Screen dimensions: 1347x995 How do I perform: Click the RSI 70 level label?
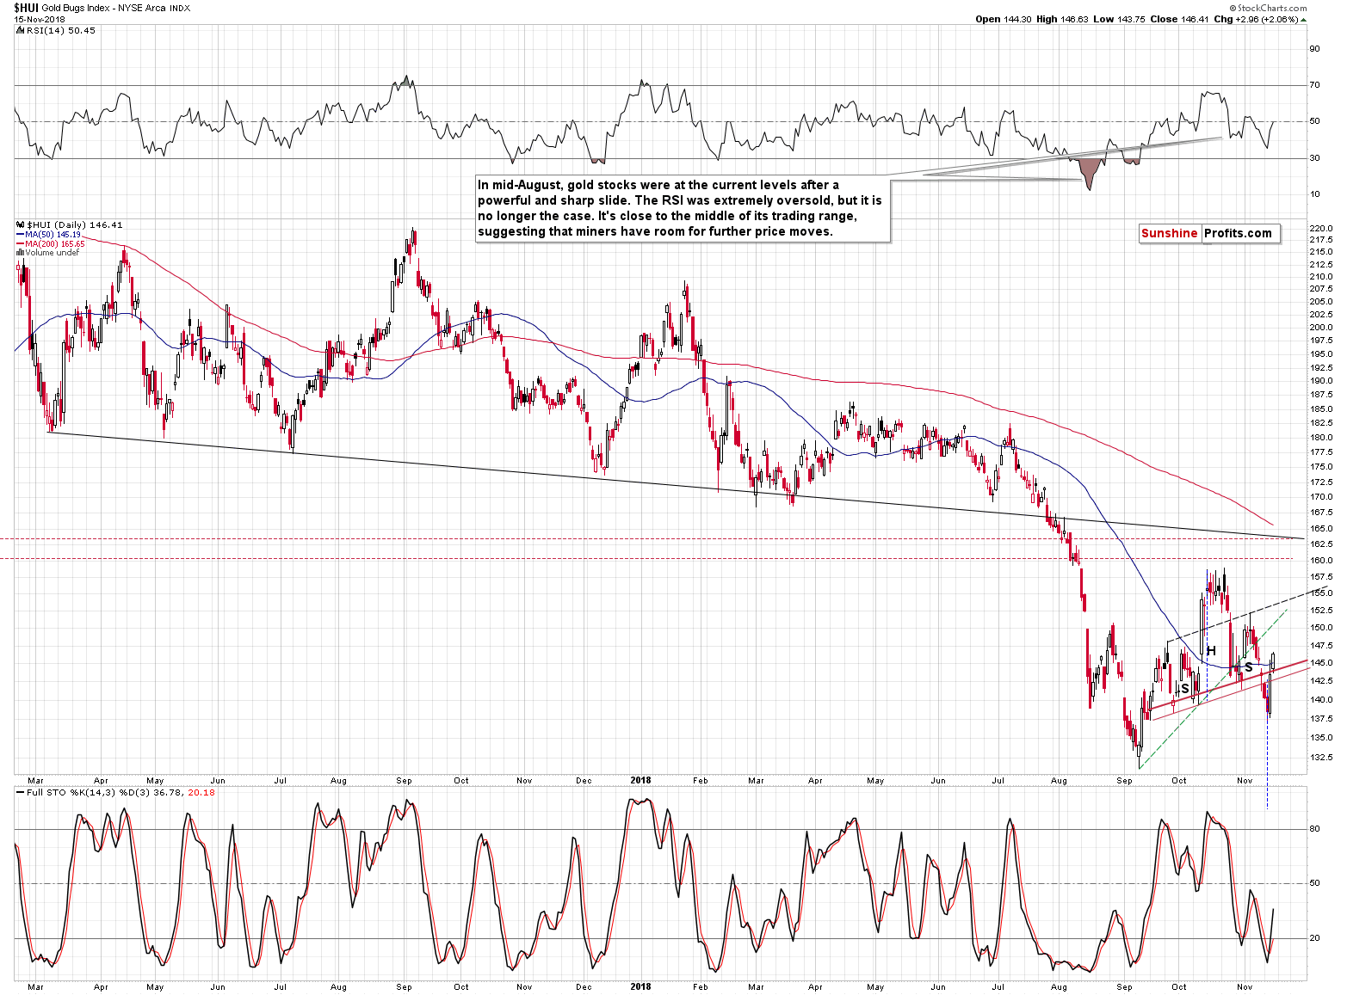click(x=1314, y=85)
